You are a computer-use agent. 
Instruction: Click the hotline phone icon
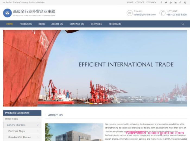pyautogui.click(x=162, y=13)
